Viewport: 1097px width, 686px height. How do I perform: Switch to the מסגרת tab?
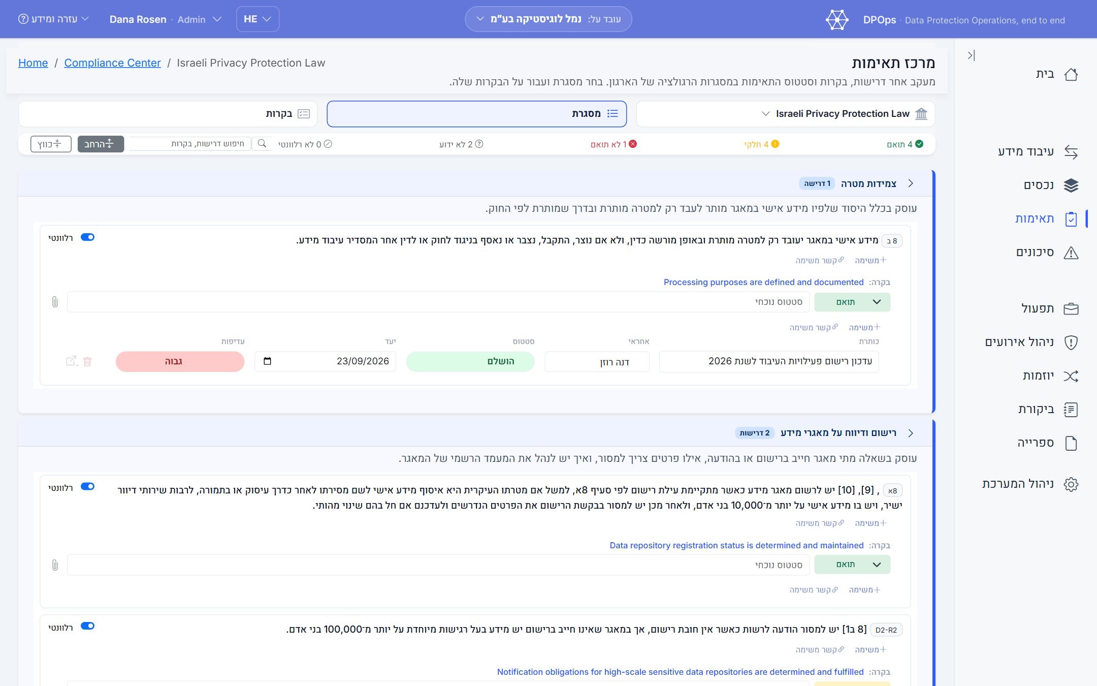point(476,114)
